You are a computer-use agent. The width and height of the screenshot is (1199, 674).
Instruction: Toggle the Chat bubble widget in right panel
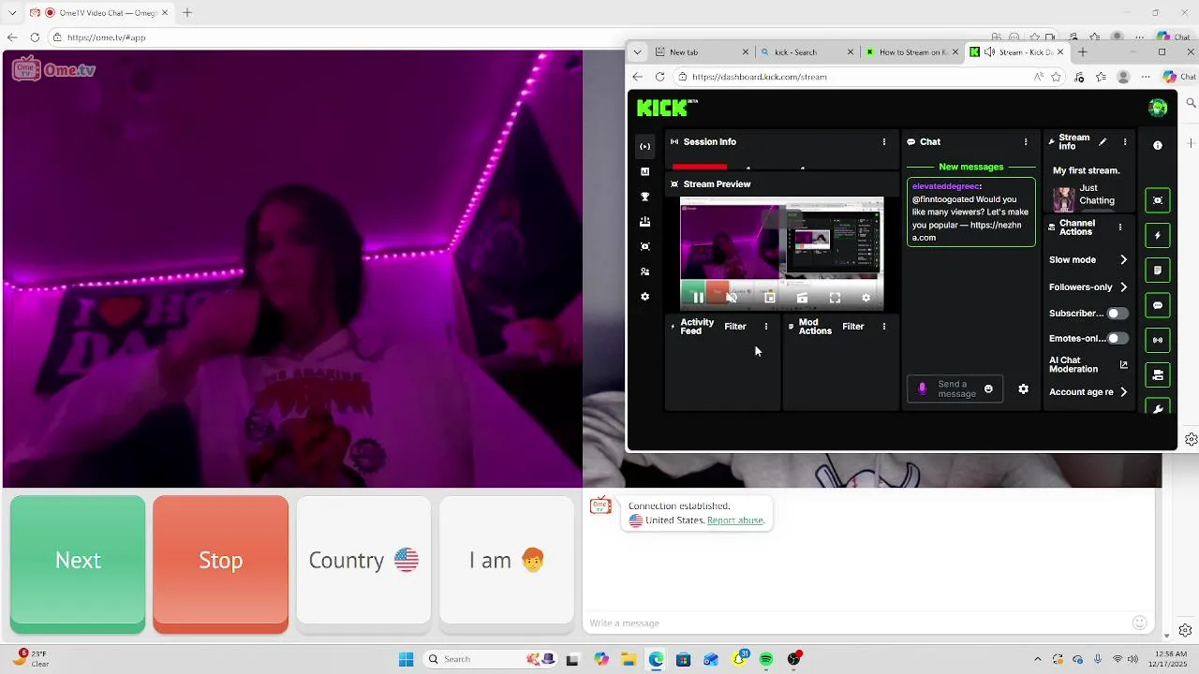point(1158,305)
